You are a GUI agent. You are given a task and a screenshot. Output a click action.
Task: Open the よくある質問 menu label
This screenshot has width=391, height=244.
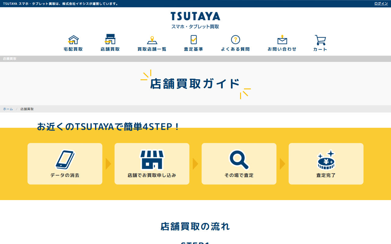(236, 49)
